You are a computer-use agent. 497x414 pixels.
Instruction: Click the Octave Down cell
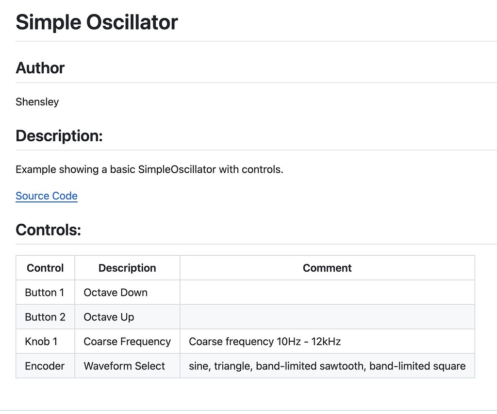point(116,293)
